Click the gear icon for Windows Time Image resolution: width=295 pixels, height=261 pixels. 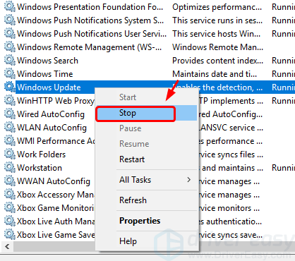(x=10, y=74)
